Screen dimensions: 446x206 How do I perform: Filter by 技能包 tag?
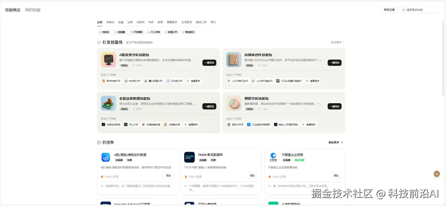pos(104,32)
